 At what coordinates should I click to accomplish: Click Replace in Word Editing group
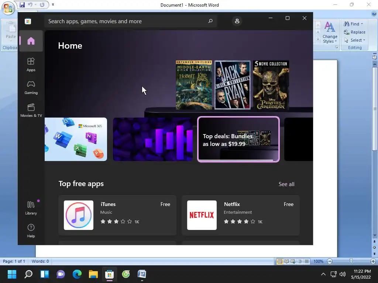point(355,32)
